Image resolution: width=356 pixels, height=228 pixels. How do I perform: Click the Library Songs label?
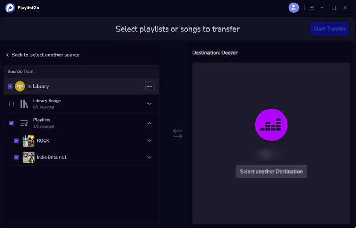pyautogui.click(x=47, y=101)
